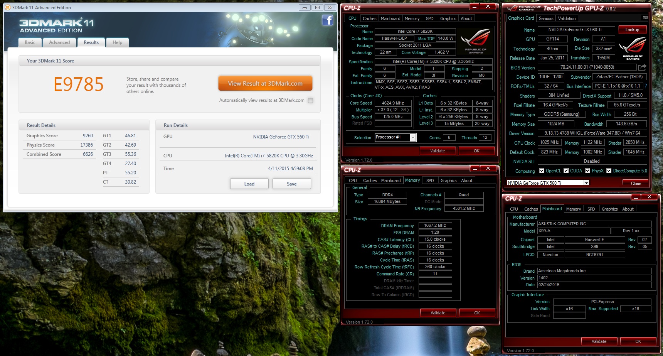Click the processor Name field Intel Core i7 5820K
The height and width of the screenshot is (356, 663).
[415, 31]
